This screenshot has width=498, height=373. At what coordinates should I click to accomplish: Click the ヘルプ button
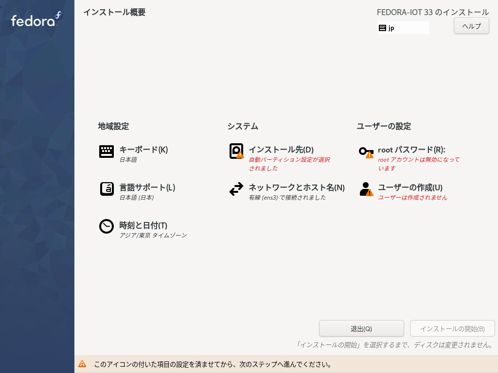471,26
